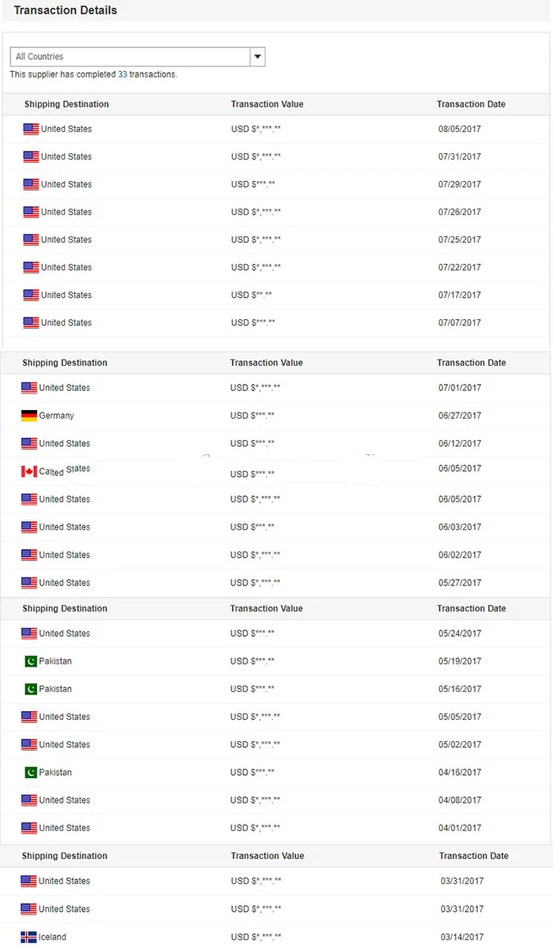Click the 06/27/2017 transaction date
The height and width of the screenshot is (948, 553).
point(460,416)
